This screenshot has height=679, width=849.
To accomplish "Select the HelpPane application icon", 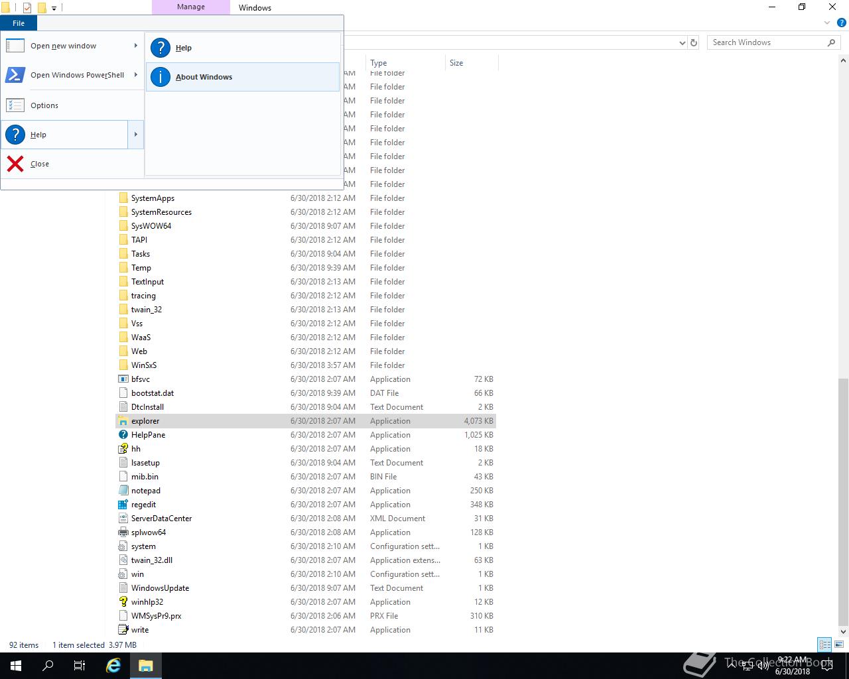I will tap(123, 435).
